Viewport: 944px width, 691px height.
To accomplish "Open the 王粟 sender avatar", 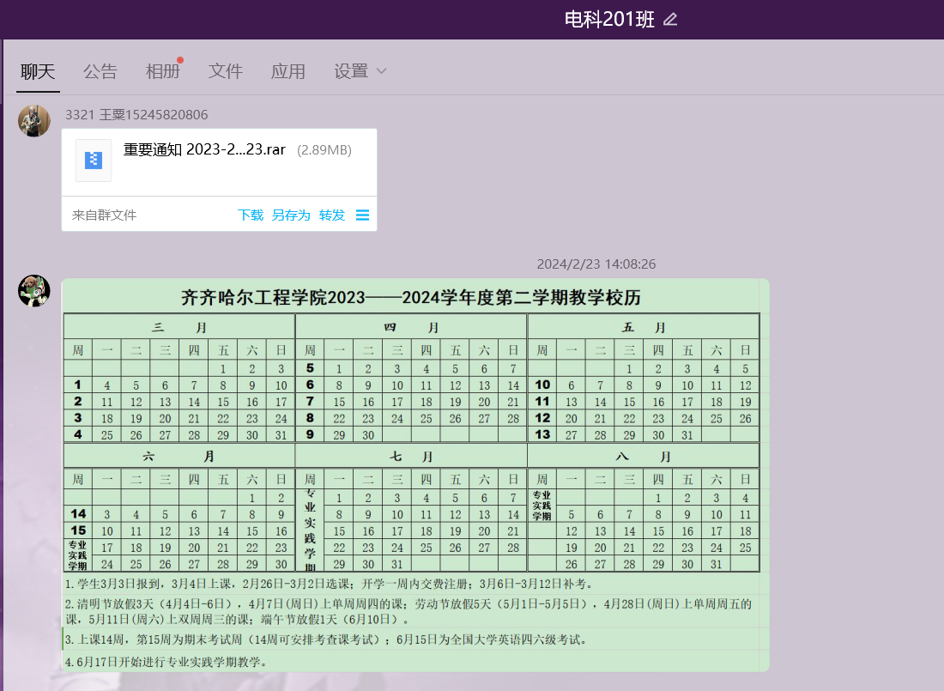I will pos(33,121).
